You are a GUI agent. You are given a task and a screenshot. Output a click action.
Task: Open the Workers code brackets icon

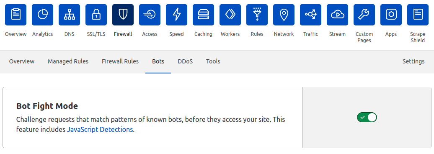(230, 15)
